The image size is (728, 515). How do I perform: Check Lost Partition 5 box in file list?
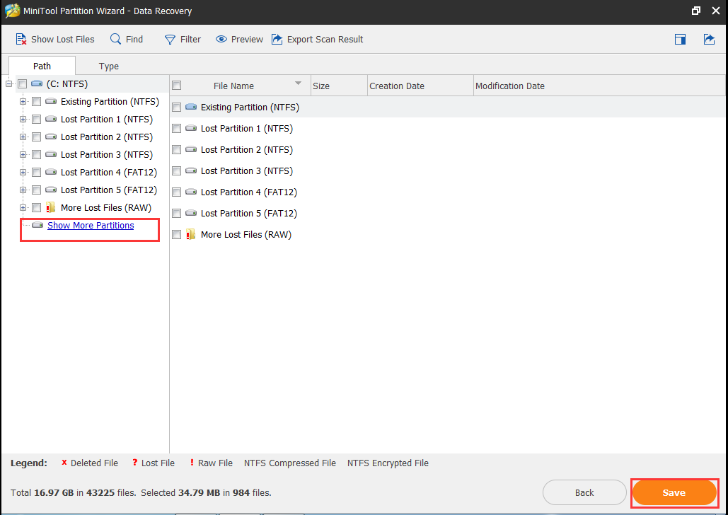(x=176, y=213)
